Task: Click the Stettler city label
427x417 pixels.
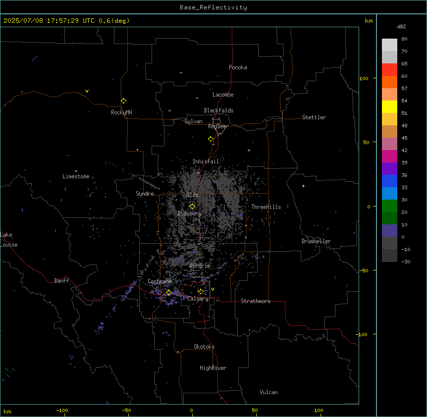Action: 314,117
